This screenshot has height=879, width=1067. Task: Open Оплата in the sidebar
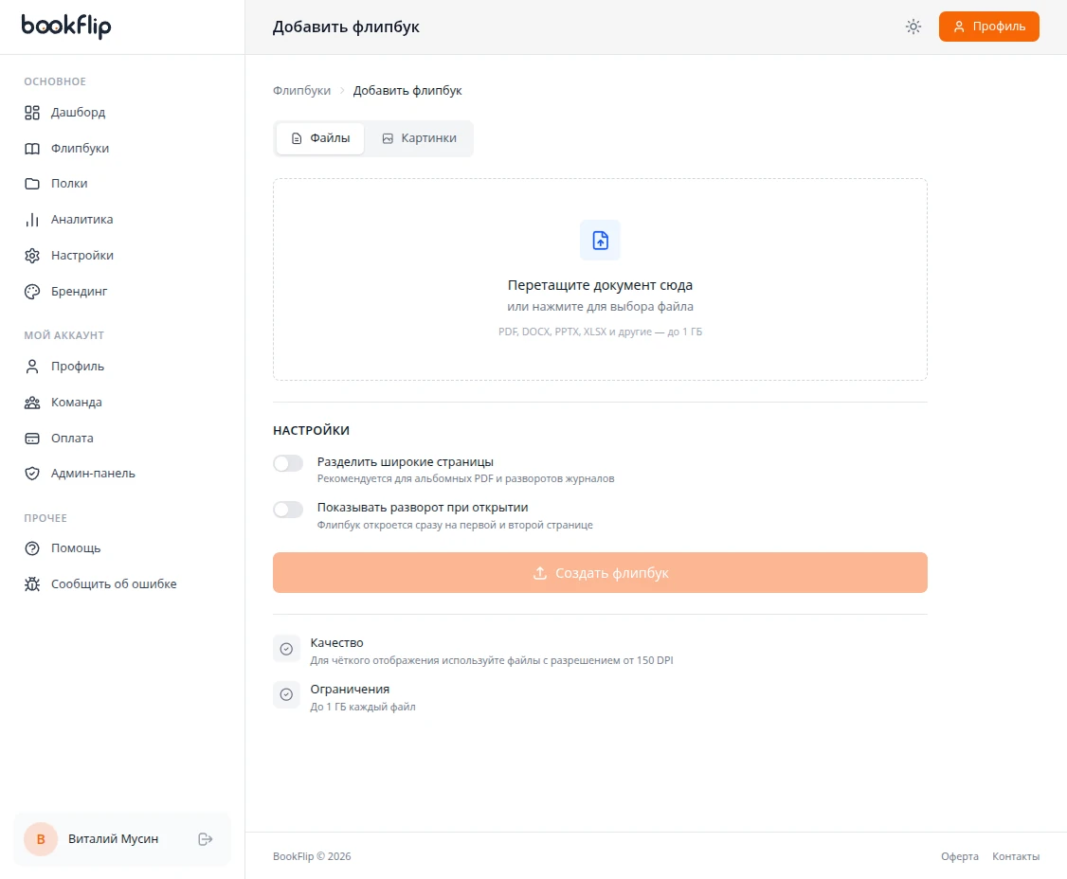click(122, 439)
